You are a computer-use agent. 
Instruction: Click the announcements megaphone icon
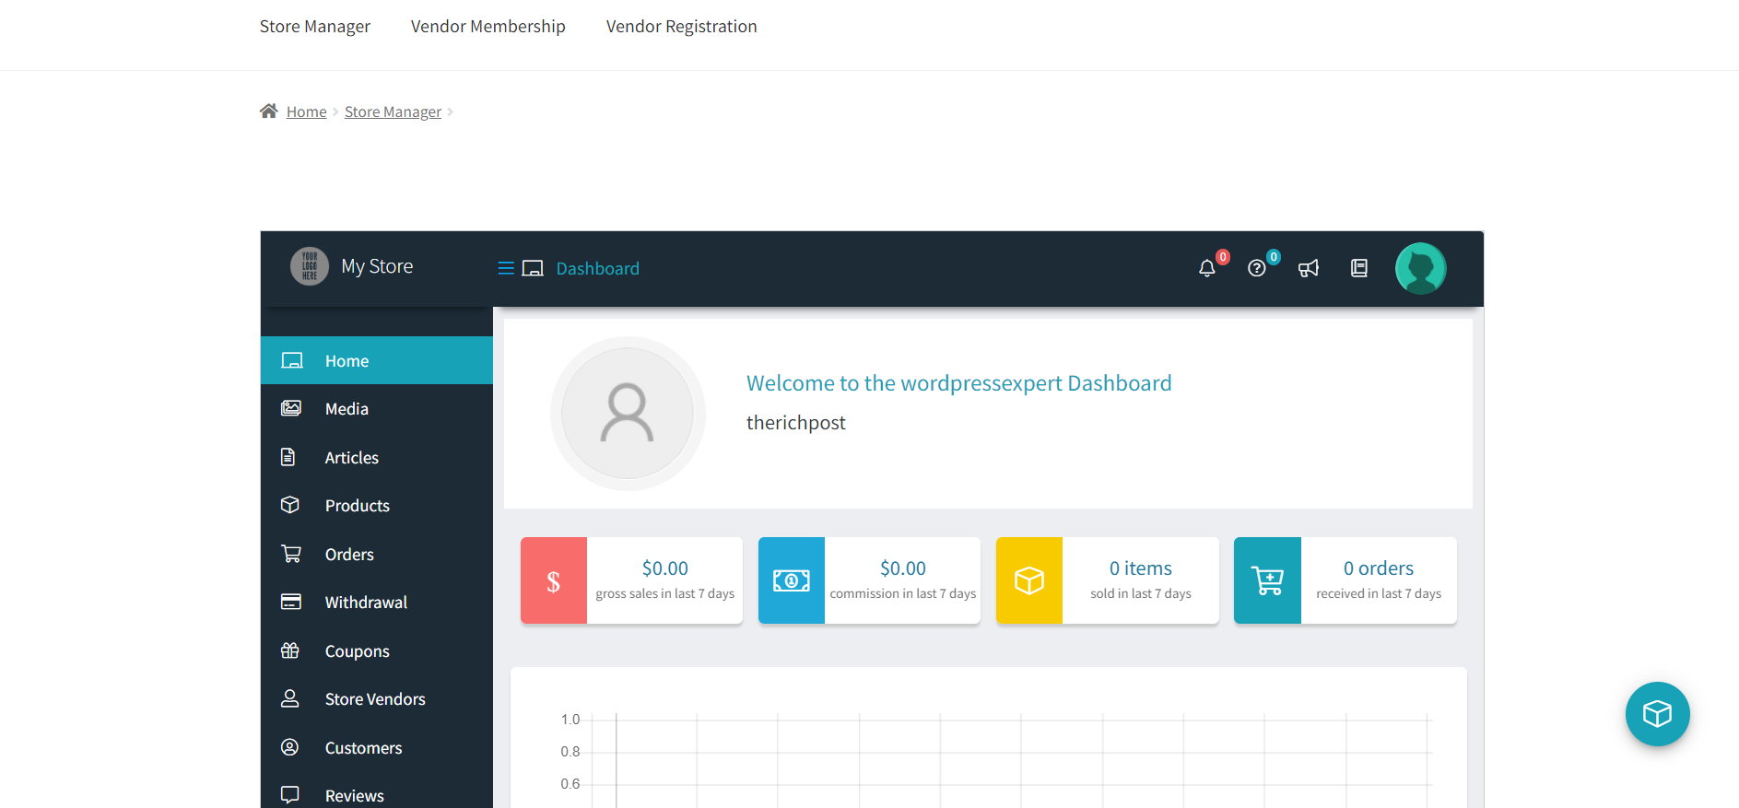[x=1308, y=268]
